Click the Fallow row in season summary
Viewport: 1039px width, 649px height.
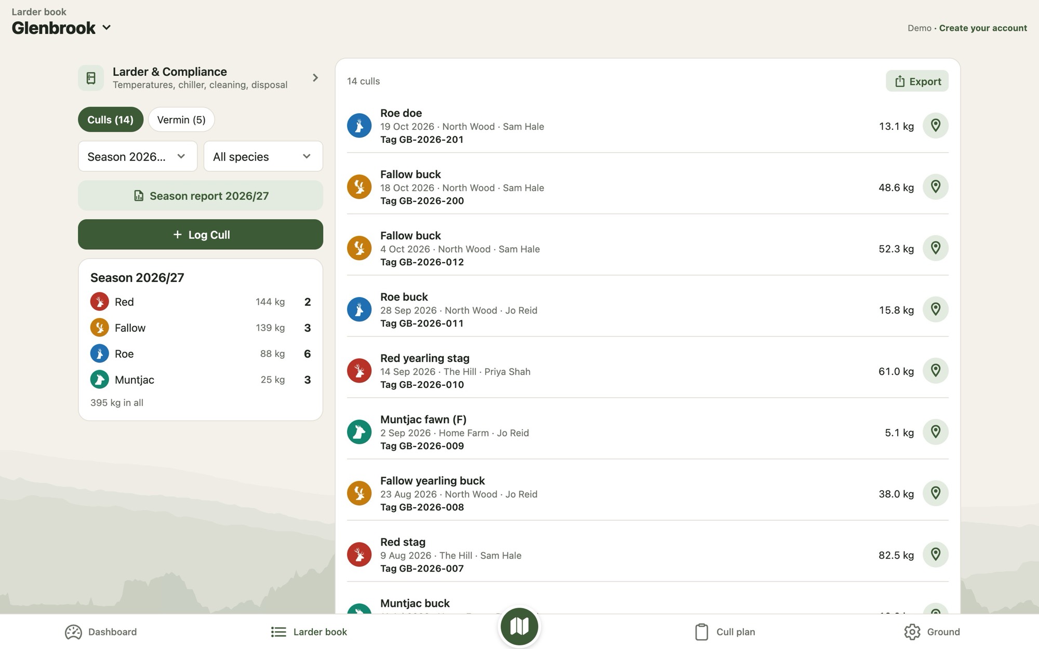[x=201, y=328]
